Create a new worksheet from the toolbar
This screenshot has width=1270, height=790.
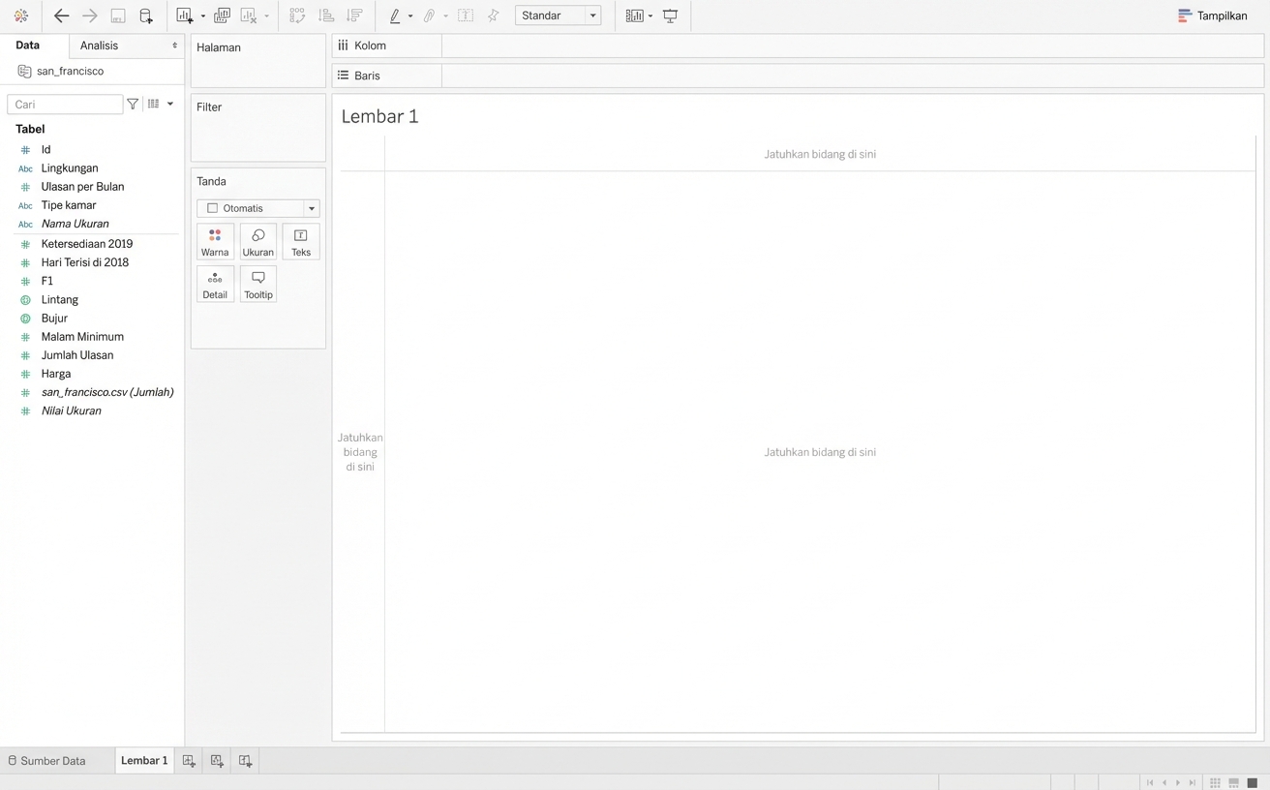pos(185,15)
